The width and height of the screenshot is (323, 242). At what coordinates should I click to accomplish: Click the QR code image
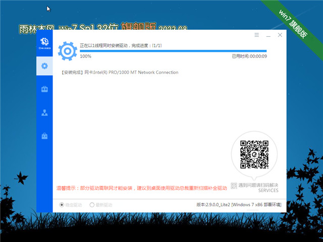(254, 154)
